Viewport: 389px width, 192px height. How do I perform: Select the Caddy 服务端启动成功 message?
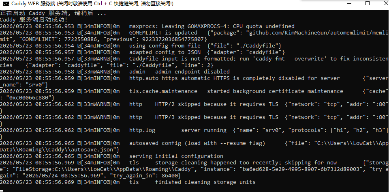34,19
